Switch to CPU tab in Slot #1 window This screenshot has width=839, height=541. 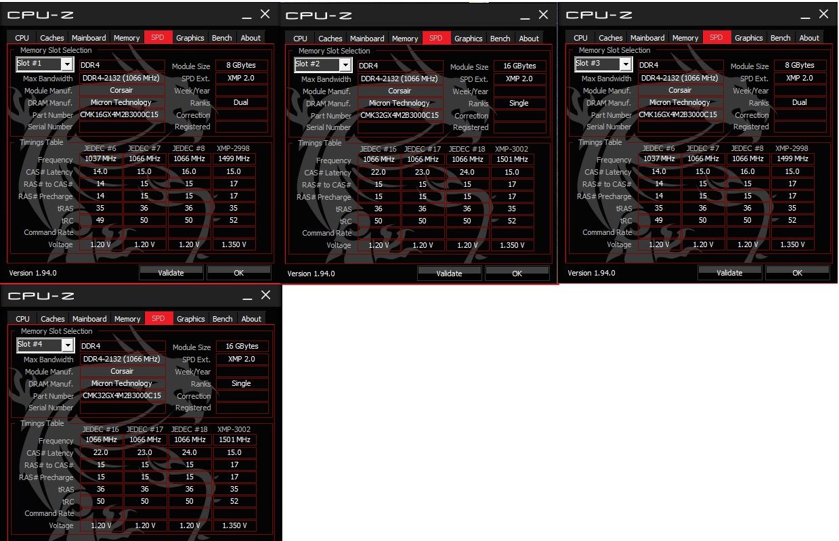point(22,38)
